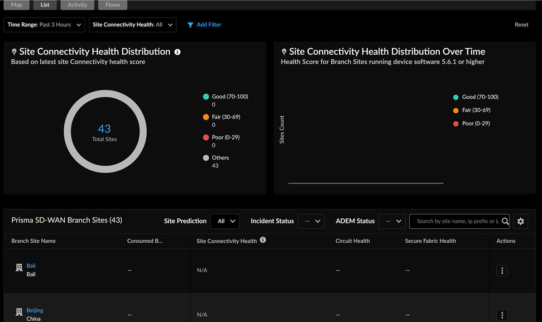The height and width of the screenshot is (322, 542).
Task: Open the Beijing site link
Action: pos(35,310)
